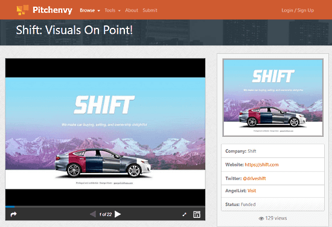Image resolution: width=332 pixels, height=227 pixels.
Task: Expand the Browse dropdown menu
Action: [90, 10]
